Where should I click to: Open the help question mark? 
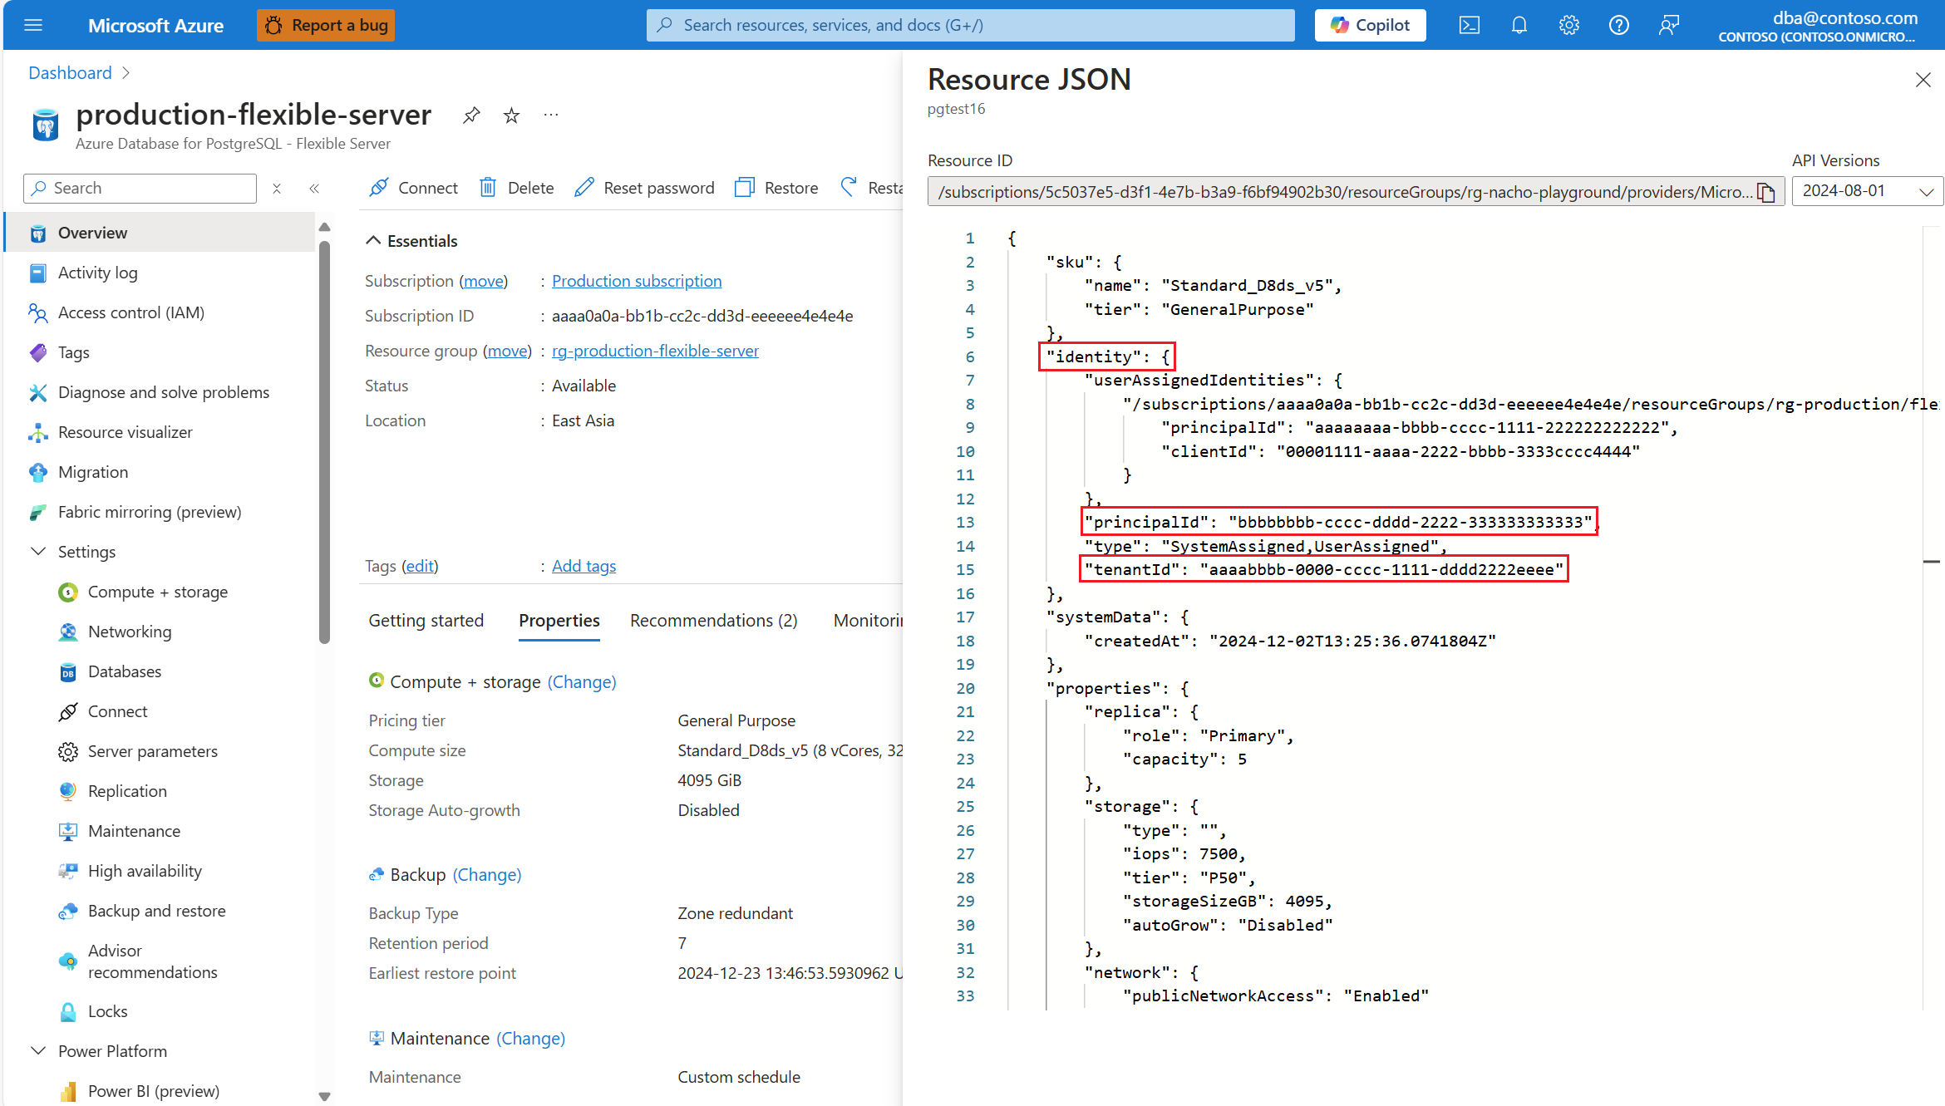click(x=1618, y=25)
